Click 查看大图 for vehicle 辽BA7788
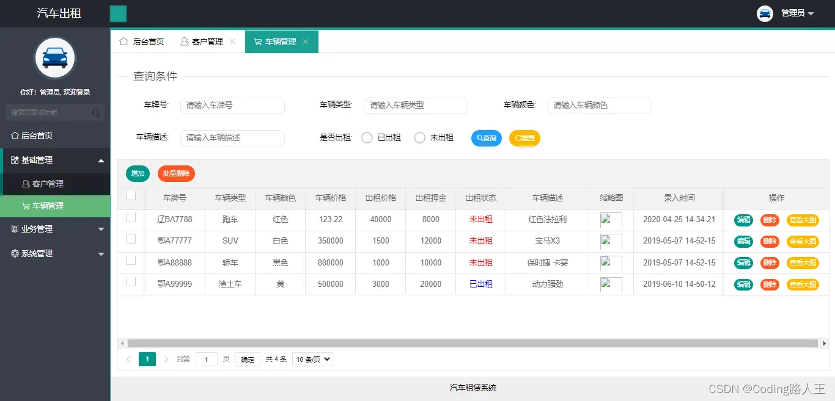The width and height of the screenshot is (835, 401). [803, 220]
